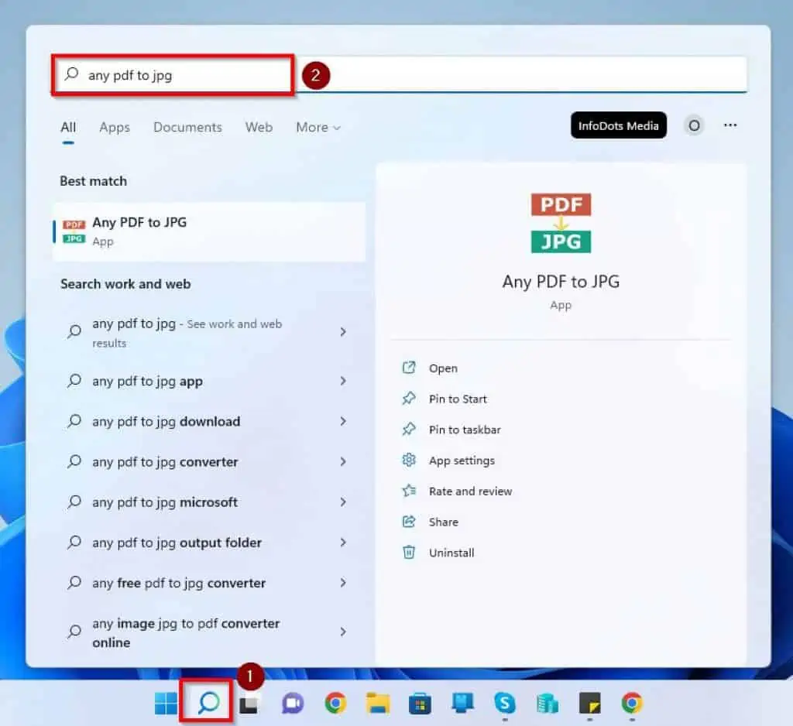Choose Pin to taskbar

465,430
